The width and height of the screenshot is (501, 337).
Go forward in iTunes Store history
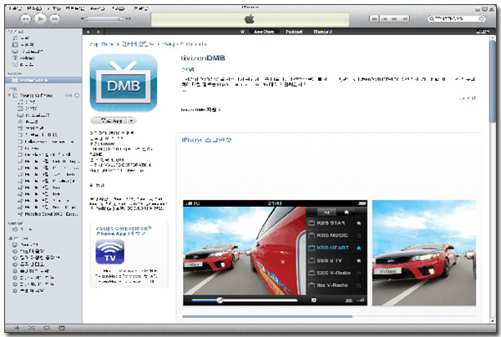[99, 32]
